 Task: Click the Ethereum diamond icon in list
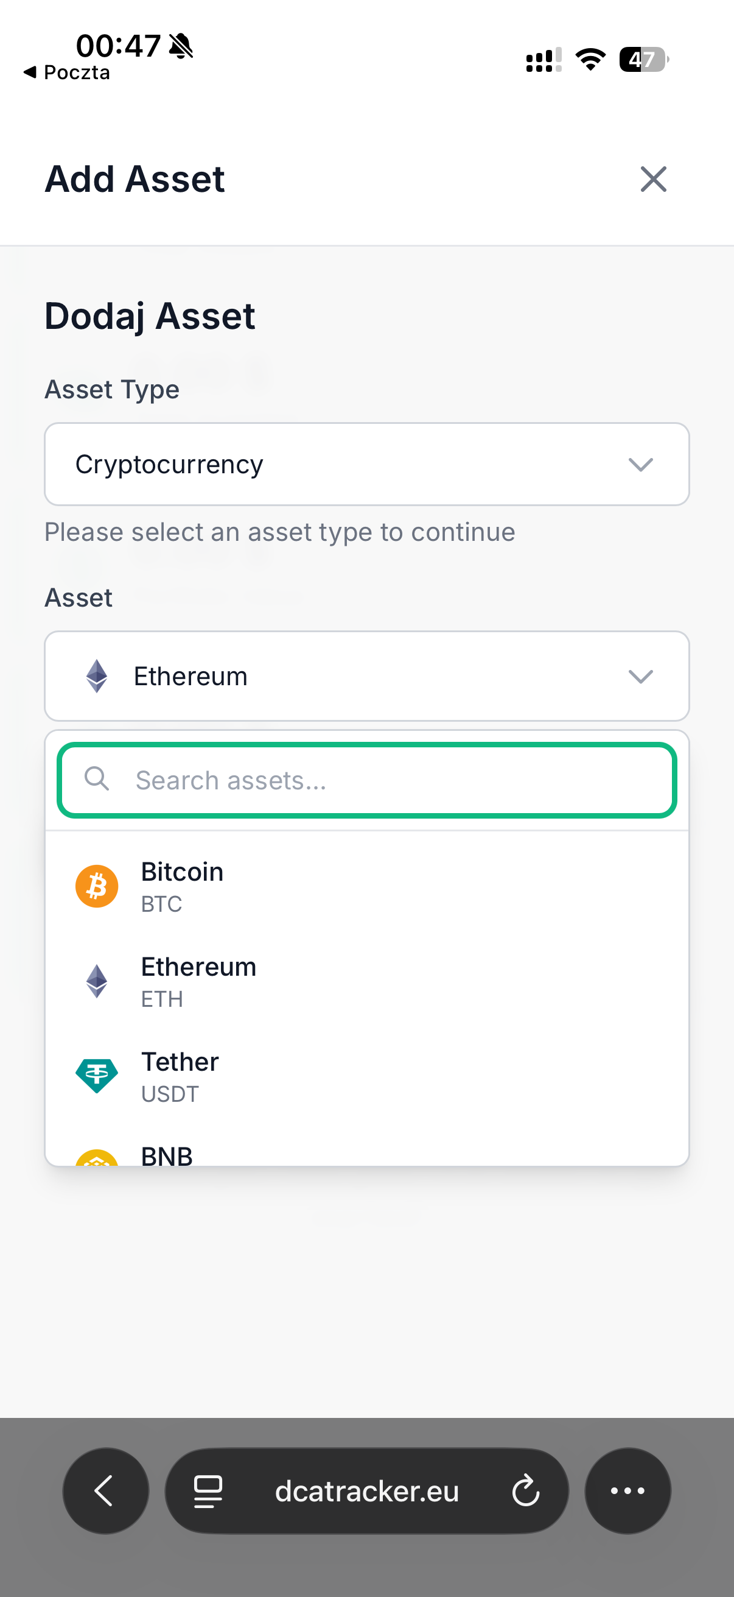click(97, 981)
